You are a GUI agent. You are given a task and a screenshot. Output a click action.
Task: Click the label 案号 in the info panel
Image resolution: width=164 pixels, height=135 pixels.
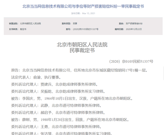[68, 29]
